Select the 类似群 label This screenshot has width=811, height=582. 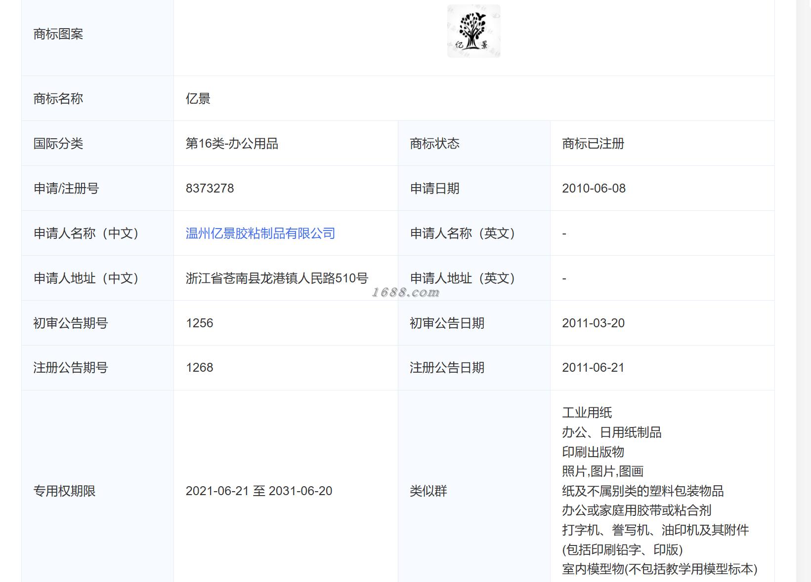pos(428,491)
